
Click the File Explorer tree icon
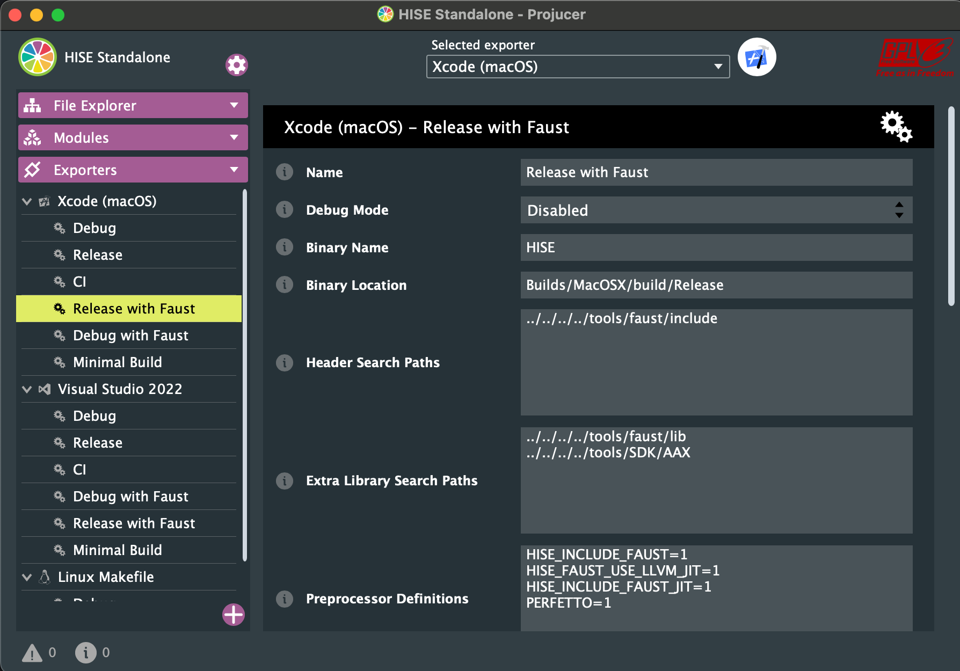tap(32, 105)
